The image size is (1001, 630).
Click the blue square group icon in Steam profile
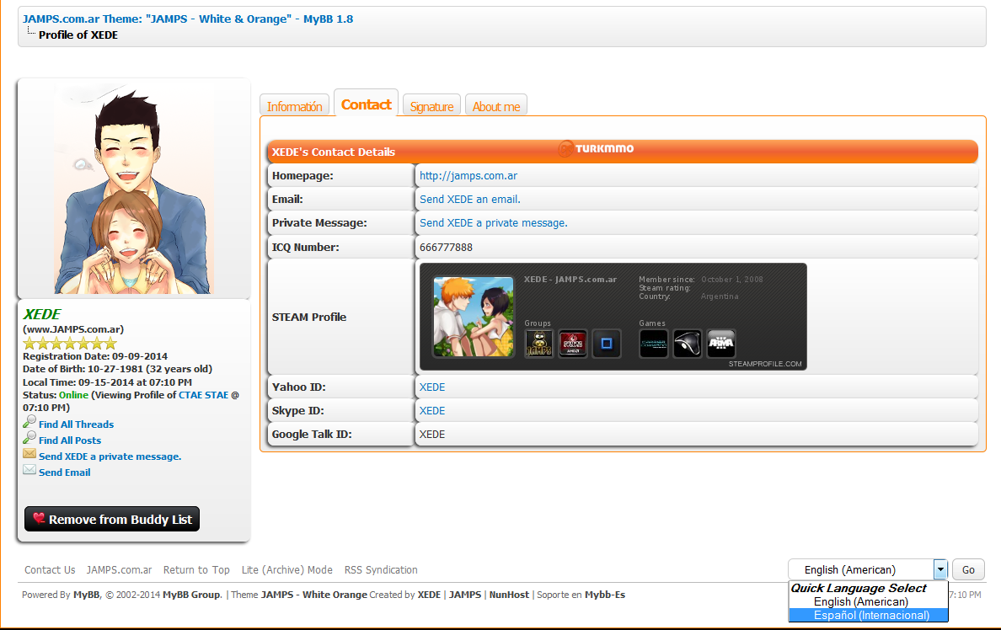pyautogui.click(x=607, y=344)
